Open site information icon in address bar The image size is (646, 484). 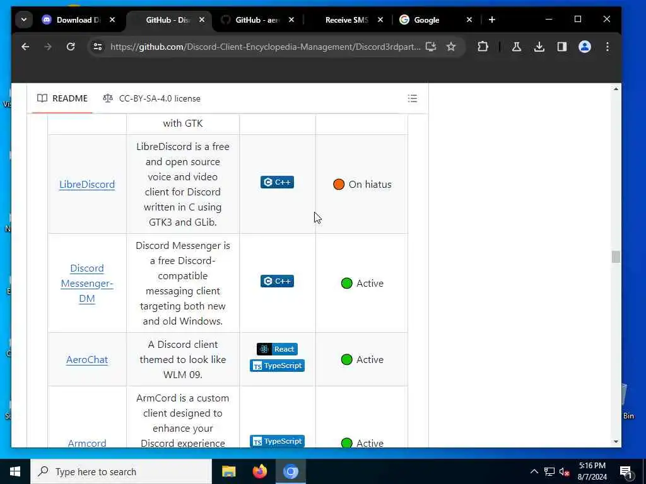click(98, 47)
